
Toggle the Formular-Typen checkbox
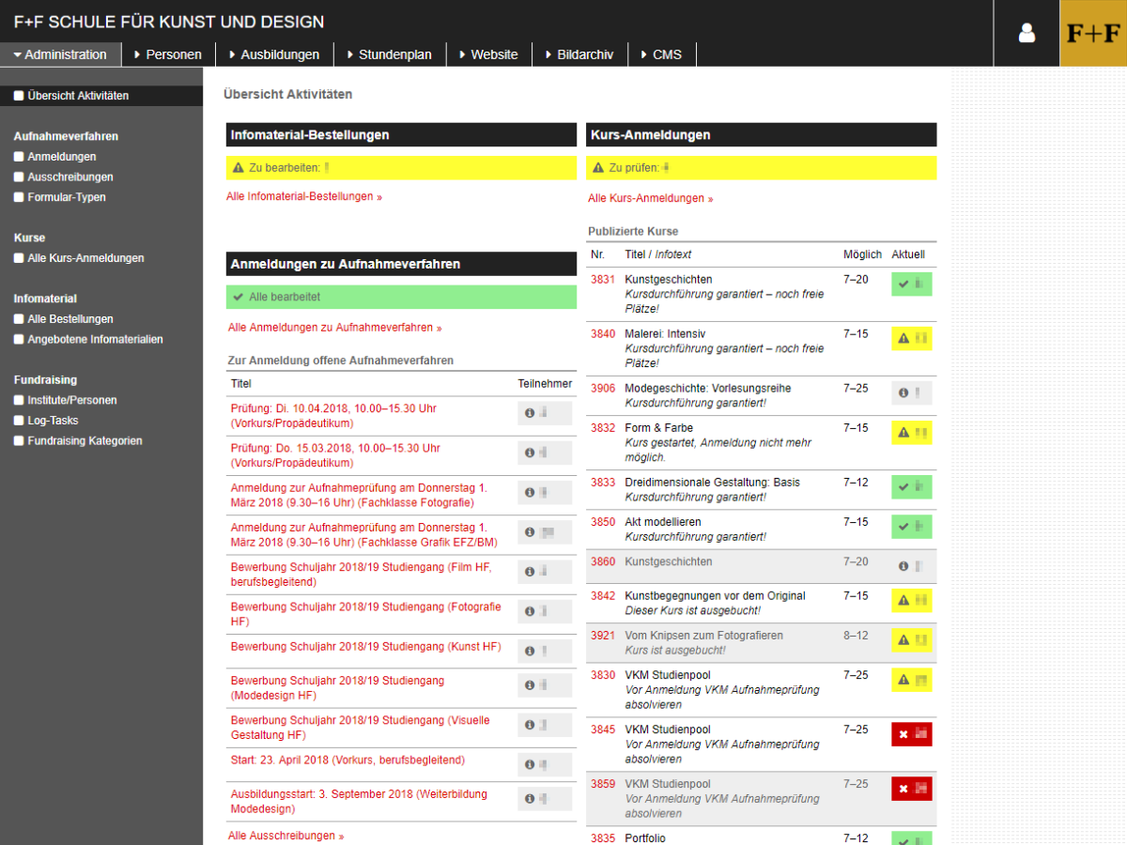pyautogui.click(x=19, y=197)
